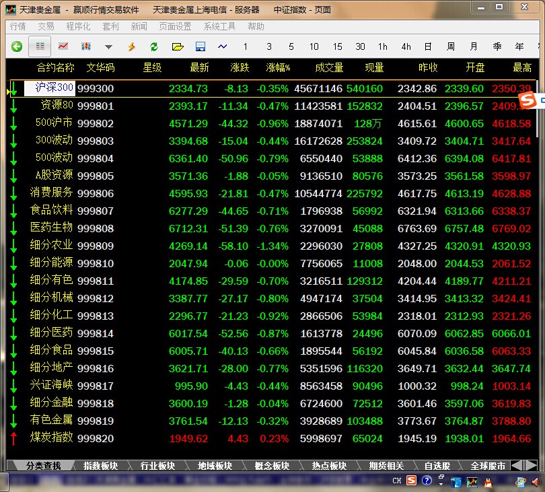Screen dimensions: 545x492
Task: Switch to weekly 周 period
Action: [451, 46]
